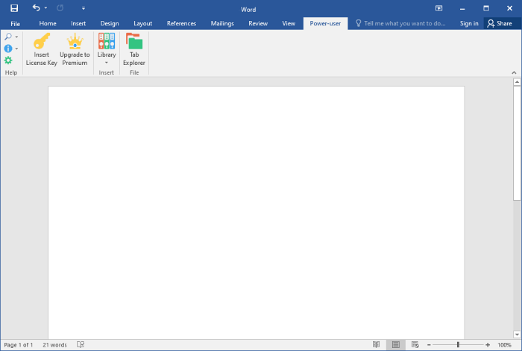
Task: Click Insert License Key
Action: [x=42, y=49]
